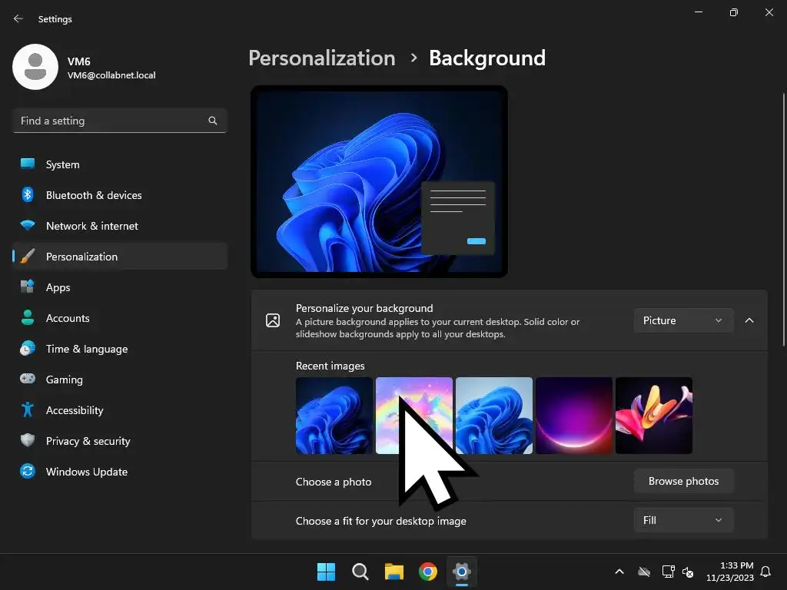Click the Privacy & security shield icon
Image resolution: width=787 pixels, height=590 pixels.
[28, 440]
